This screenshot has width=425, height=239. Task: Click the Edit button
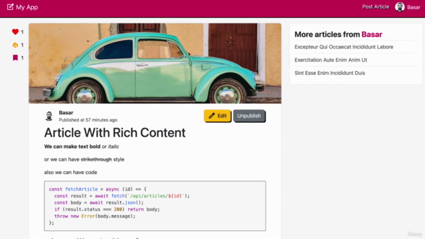tap(217, 116)
